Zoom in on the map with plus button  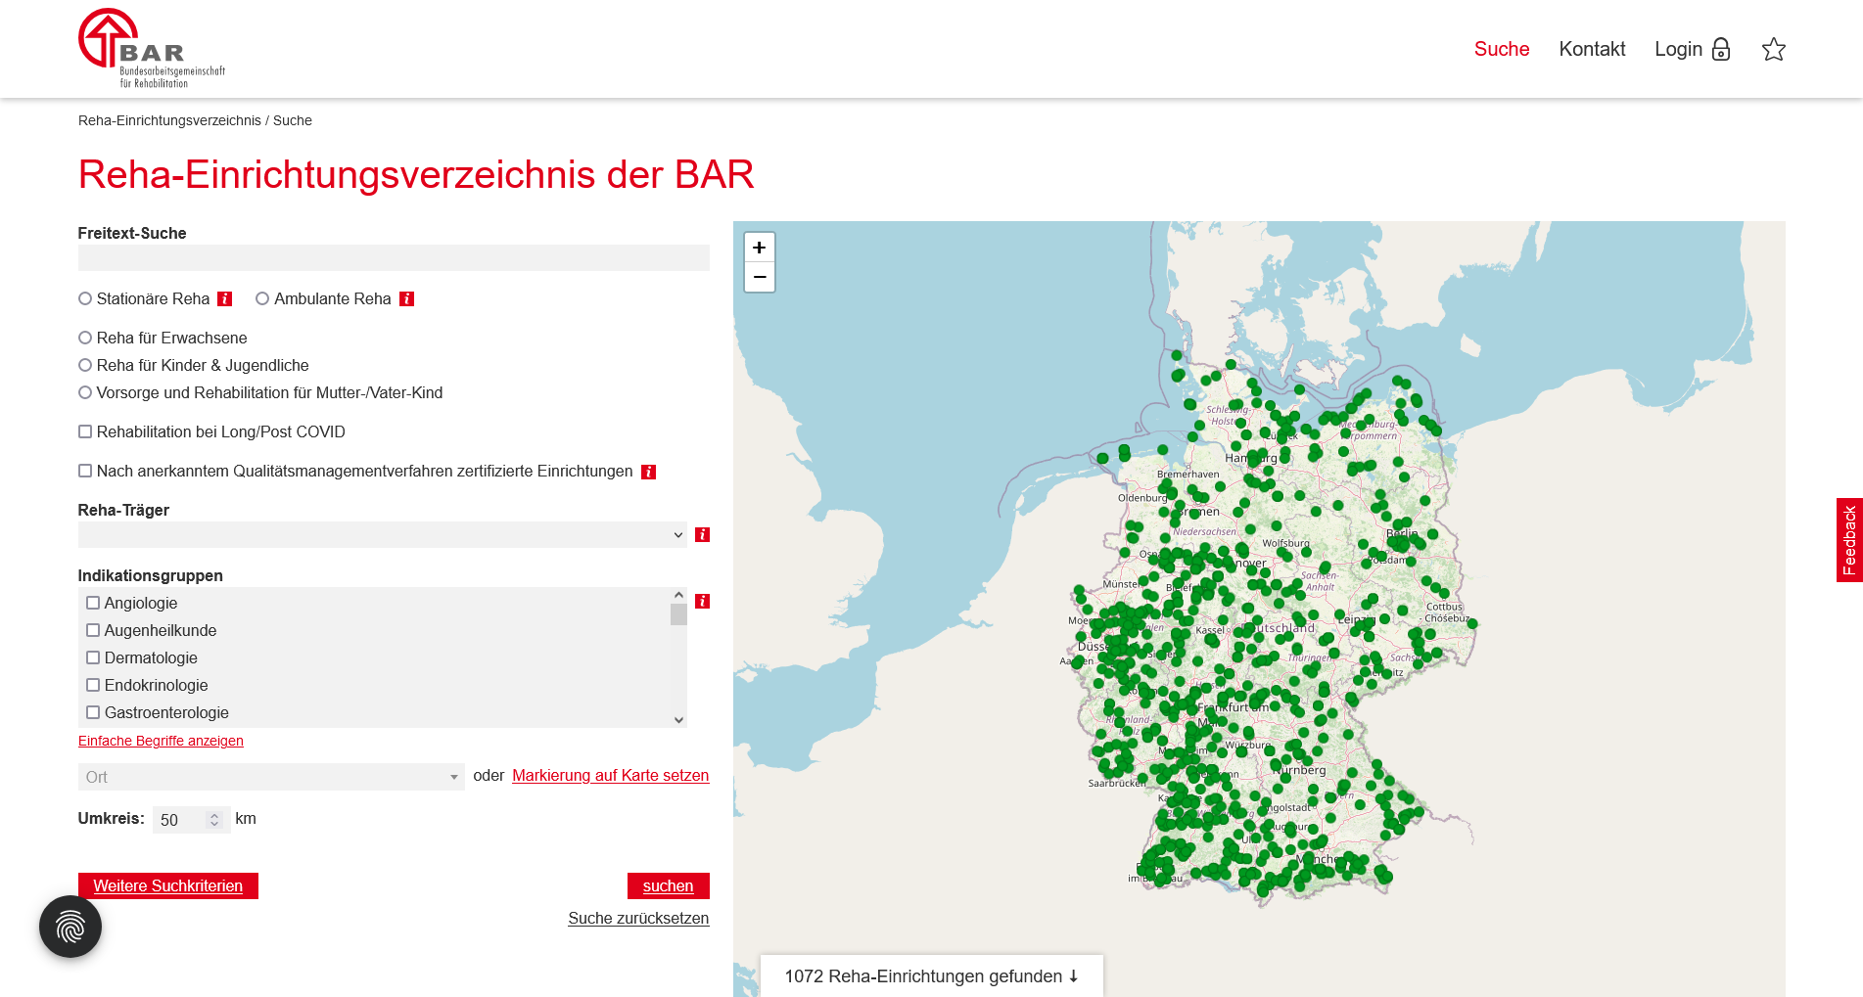pos(760,248)
